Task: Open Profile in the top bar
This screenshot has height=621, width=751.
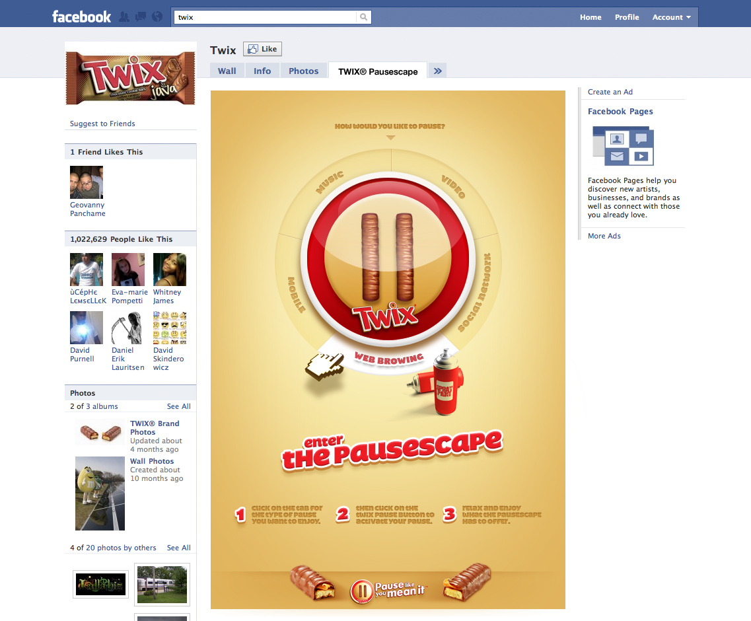Action: (627, 17)
